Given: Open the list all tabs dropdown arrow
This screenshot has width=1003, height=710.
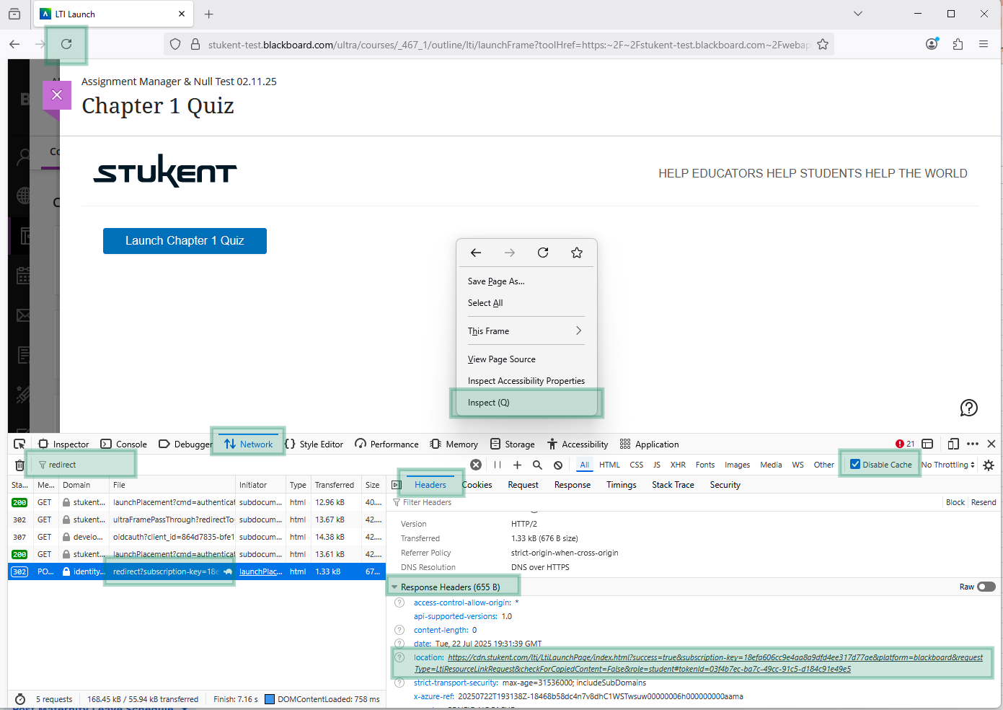Looking at the screenshot, I should pyautogui.click(x=858, y=14).
